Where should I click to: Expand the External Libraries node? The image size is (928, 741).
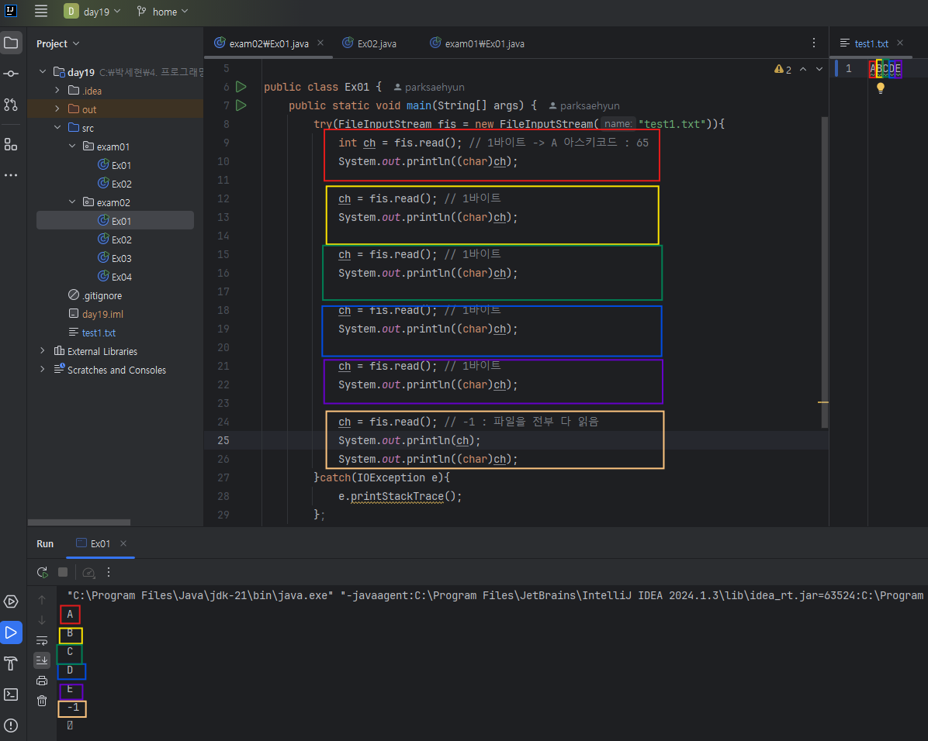[43, 351]
